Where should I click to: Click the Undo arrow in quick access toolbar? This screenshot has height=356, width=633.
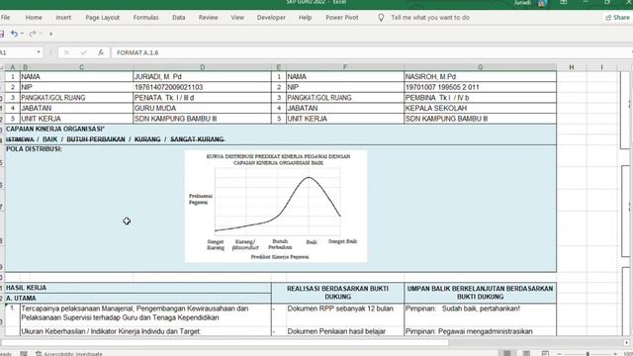click(14, 34)
